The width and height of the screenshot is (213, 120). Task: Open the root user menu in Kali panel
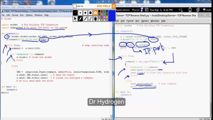pos(207,10)
